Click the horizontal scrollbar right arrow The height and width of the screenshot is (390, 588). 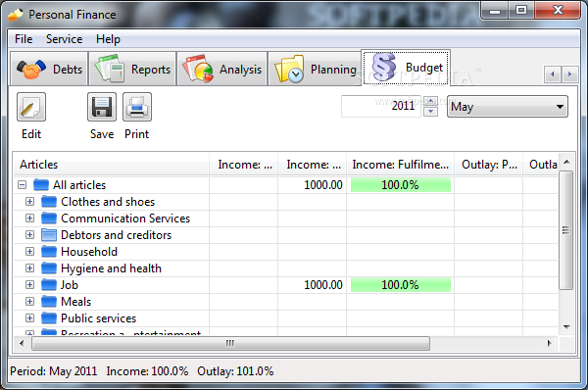point(550,343)
